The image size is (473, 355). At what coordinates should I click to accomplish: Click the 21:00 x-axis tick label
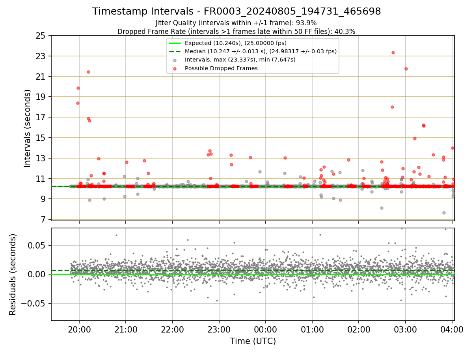pyautogui.click(x=126, y=329)
